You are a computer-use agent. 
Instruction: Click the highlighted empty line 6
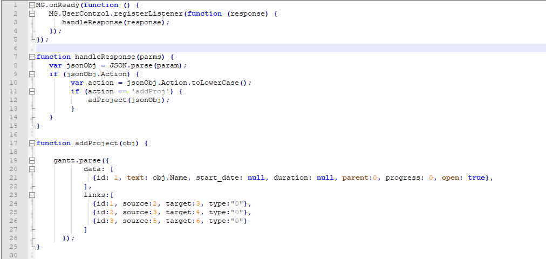tap(291, 48)
